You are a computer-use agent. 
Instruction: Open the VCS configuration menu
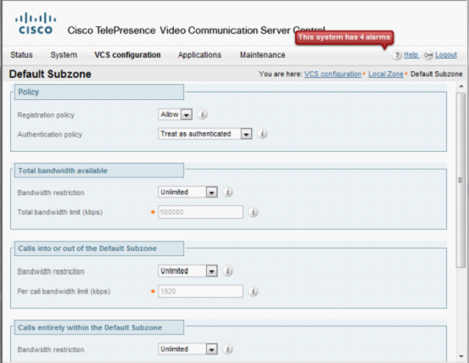click(x=127, y=55)
